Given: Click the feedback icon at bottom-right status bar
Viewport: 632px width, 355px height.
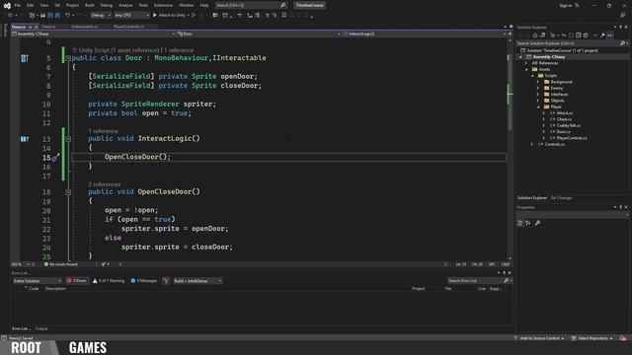Looking at the screenshot, I should [x=623, y=338].
